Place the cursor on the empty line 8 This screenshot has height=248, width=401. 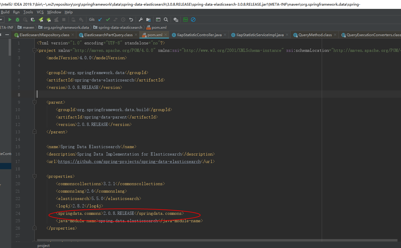point(218,95)
